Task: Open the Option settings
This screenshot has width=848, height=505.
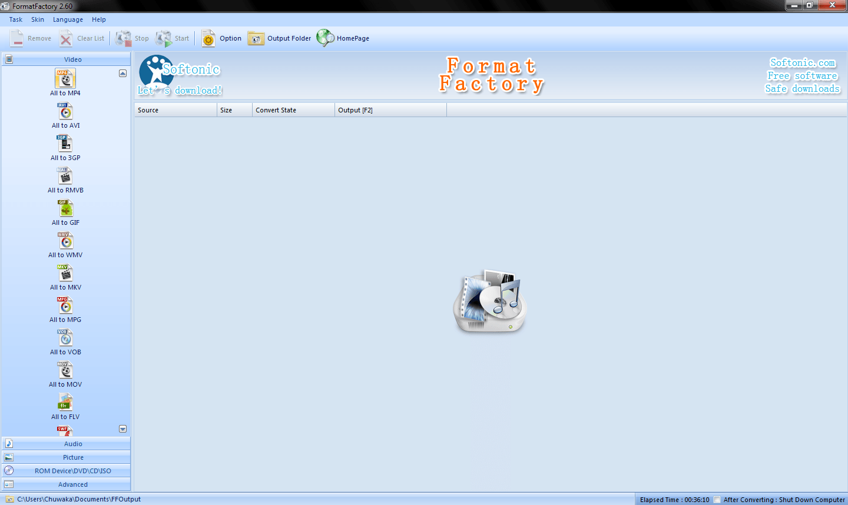Action: (221, 38)
